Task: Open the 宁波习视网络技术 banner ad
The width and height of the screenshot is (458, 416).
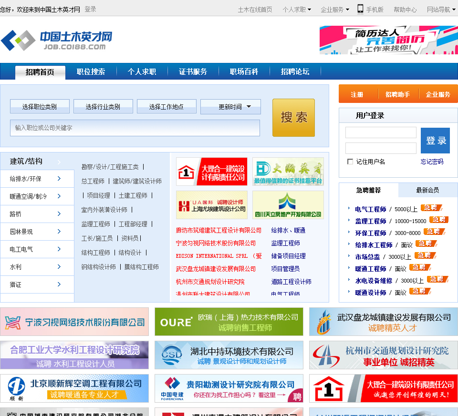Action: tap(74, 322)
